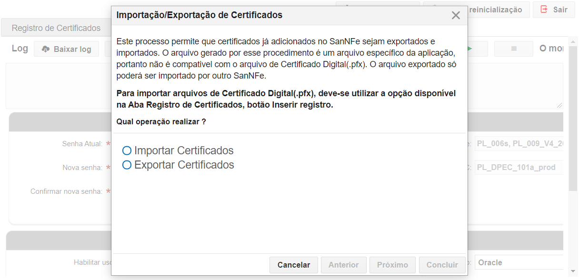The image size is (579, 280).
Task: Click the Anterior button
Action: [344, 265]
